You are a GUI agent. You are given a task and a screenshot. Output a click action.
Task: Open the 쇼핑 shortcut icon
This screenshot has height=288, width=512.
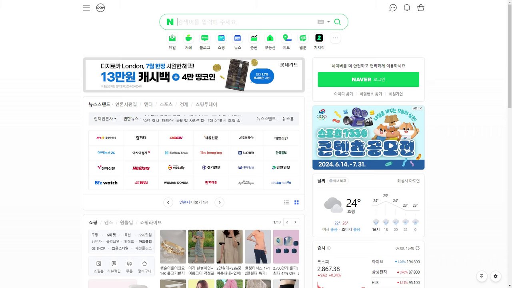tap(221, 38)
